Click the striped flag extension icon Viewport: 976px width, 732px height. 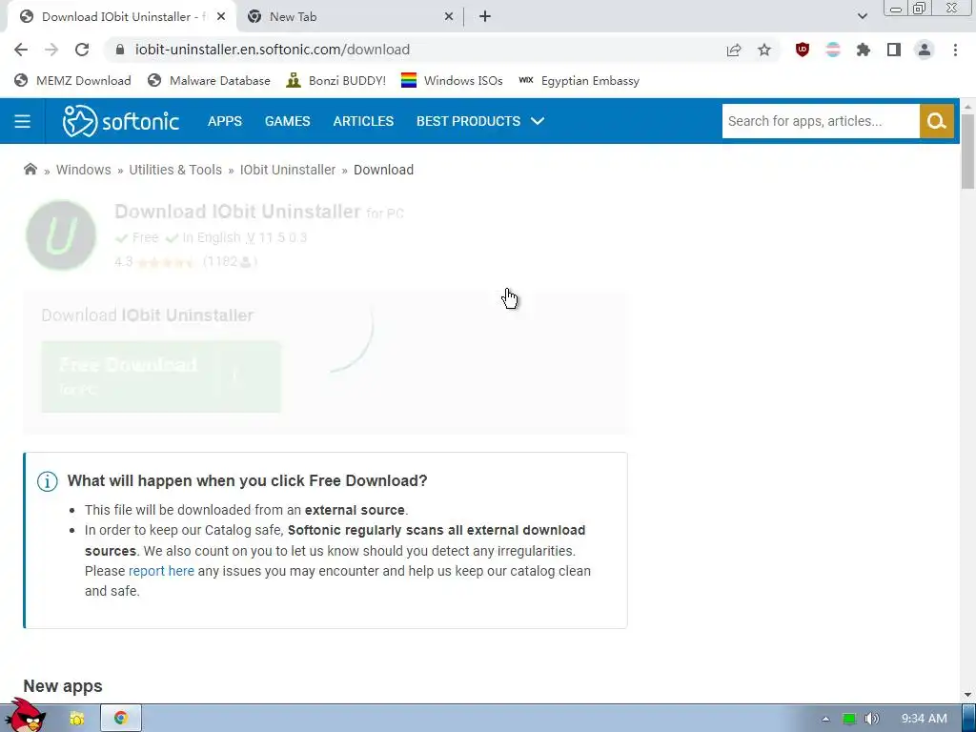point(833,50)
